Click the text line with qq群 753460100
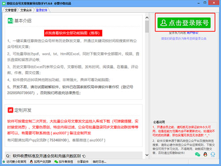 (x=56, y=140)
